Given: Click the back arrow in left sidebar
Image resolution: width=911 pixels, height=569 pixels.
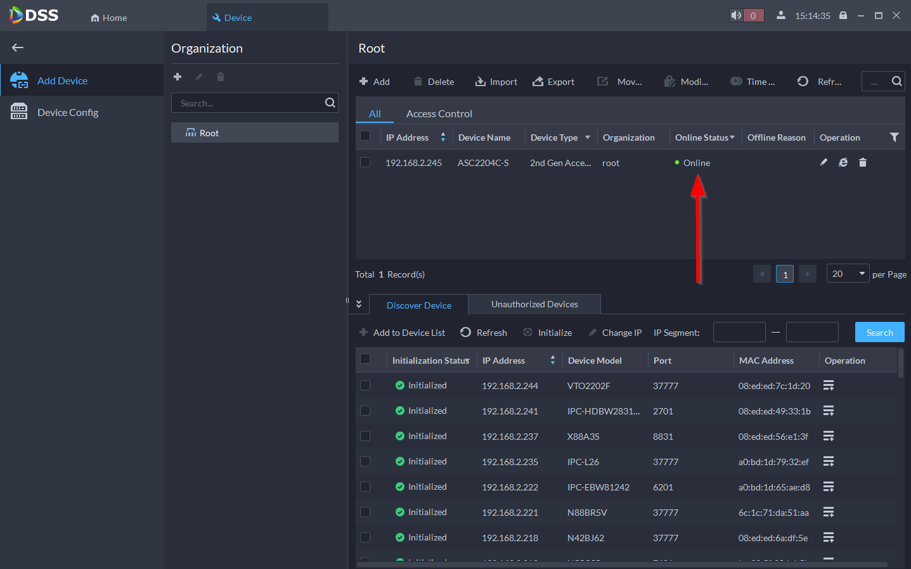Looking at the screenshot, I should click(x=18, y=48).
